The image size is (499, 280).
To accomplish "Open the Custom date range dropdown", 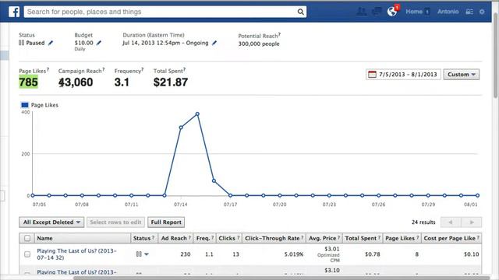I will (462, 75).
